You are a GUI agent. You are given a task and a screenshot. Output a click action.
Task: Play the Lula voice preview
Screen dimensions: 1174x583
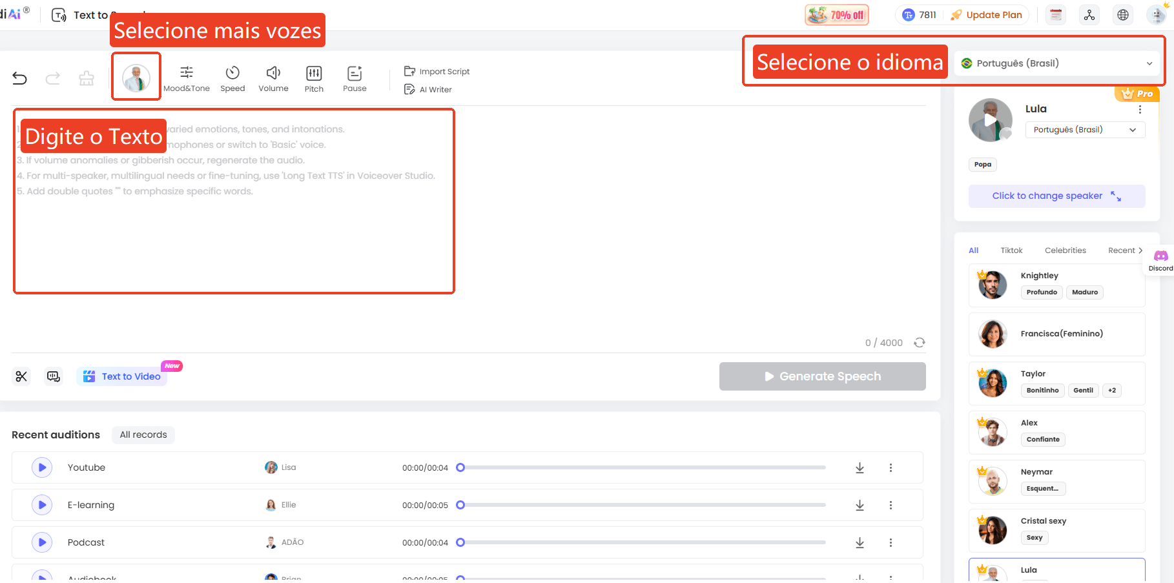coord(990,120)
